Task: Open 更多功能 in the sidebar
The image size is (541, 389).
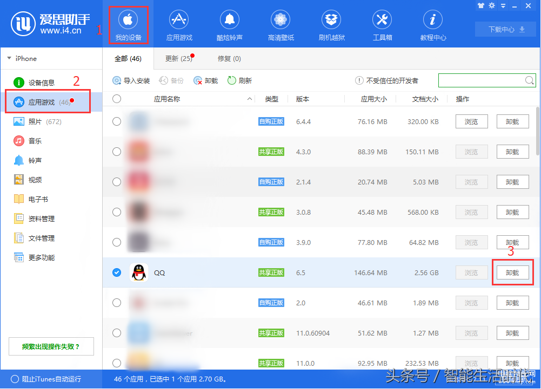Action: coord(34,257)
